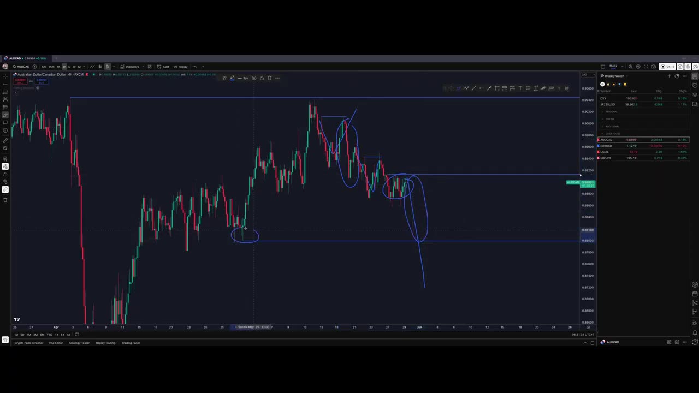Select the trend line tool in favorites toolbar

(x=474, y=88)
